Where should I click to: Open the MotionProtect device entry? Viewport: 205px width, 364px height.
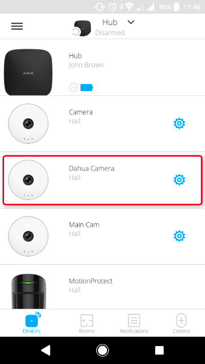(x=102, y=287)
